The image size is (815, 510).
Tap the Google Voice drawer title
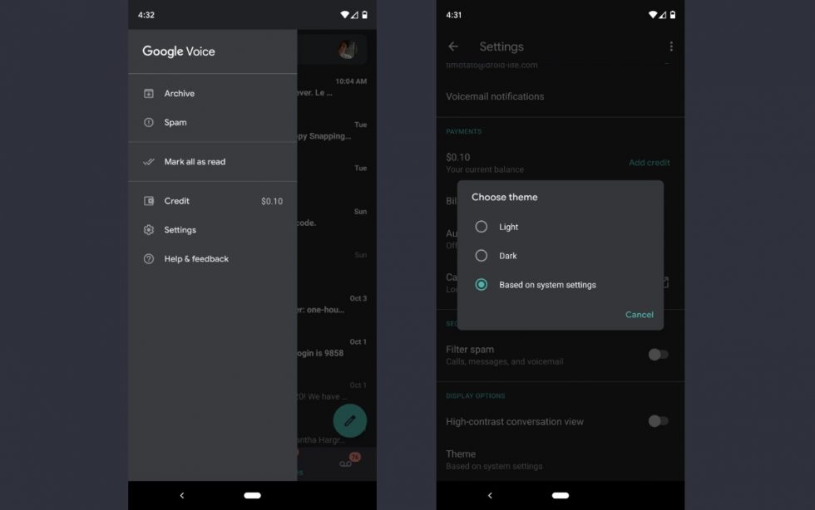178,51
